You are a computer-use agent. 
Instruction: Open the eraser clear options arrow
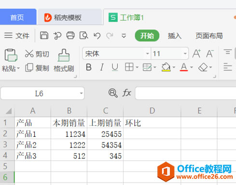(x=210, y=67)
